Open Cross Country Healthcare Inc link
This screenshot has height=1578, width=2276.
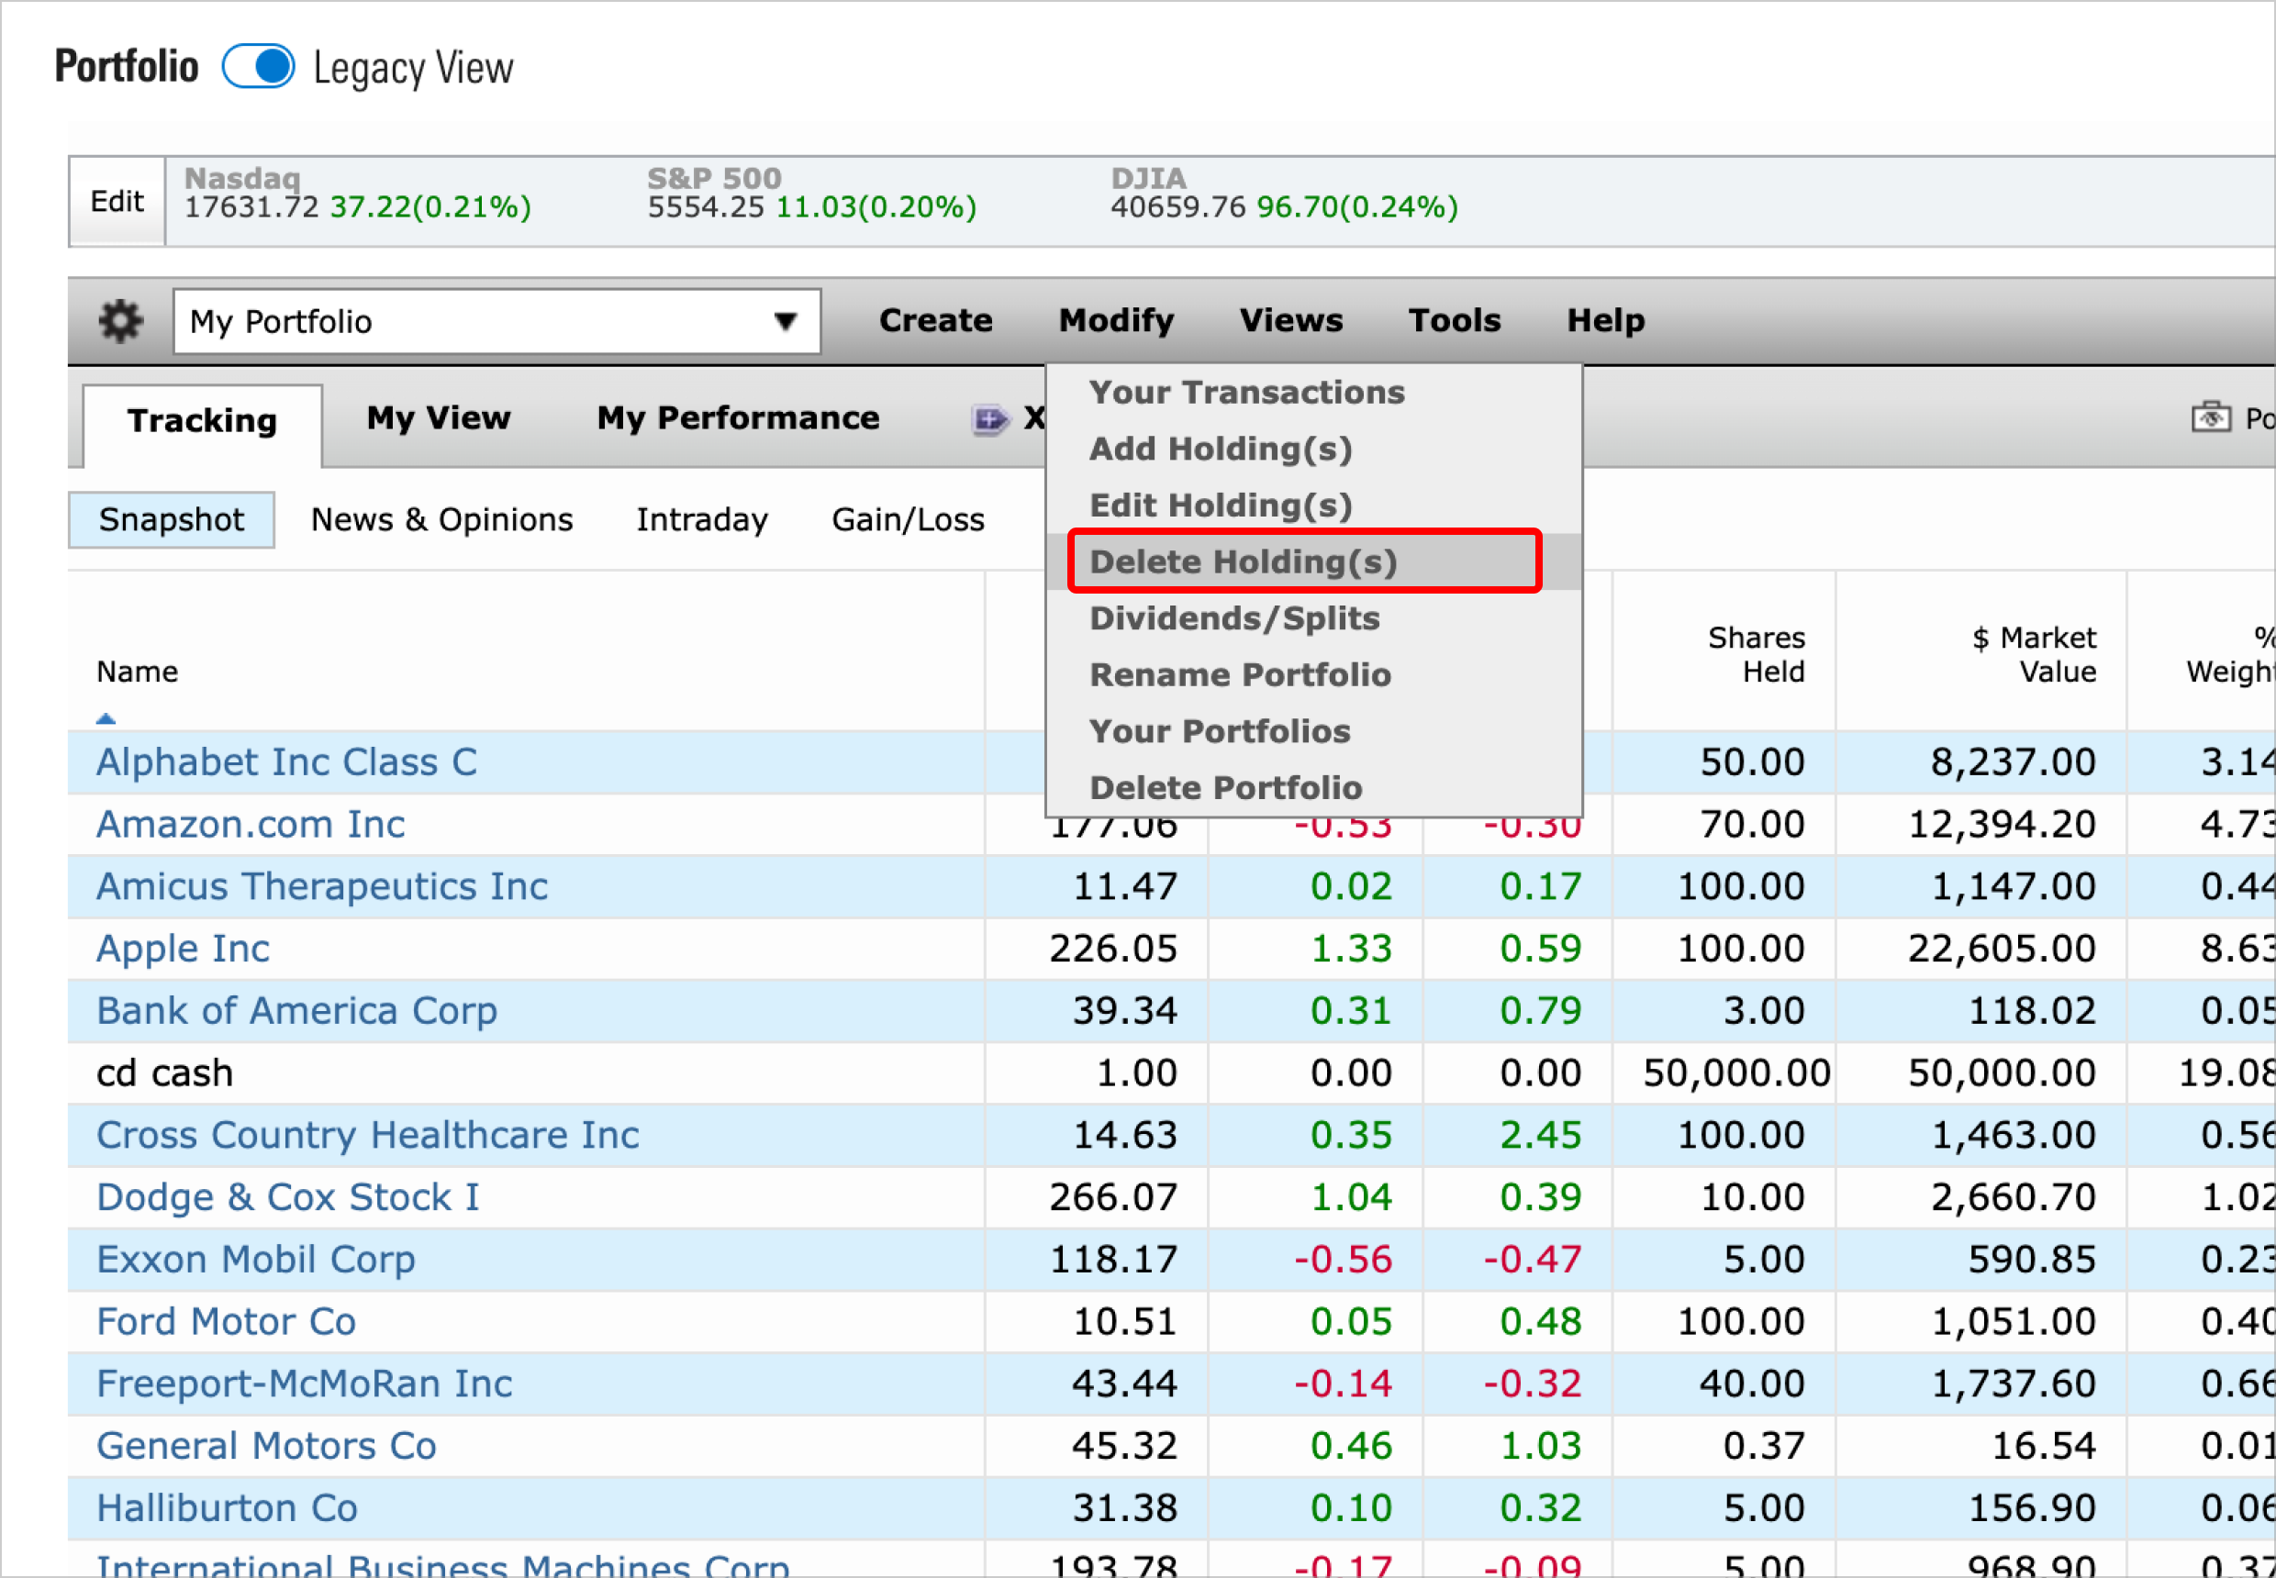click(367, 1135)
